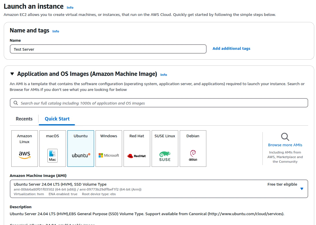Click the Ubuntu Server 24.04 LTS AMI title
316x225 pixels.
(60, 184)
